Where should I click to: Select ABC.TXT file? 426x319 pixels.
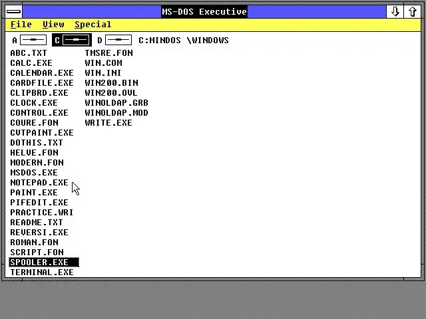[29, 53]
